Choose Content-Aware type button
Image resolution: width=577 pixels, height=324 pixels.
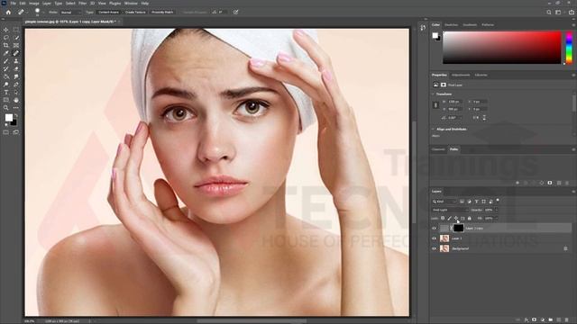tap(108, 12)
